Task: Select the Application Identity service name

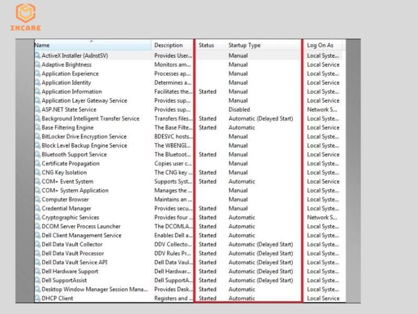Action: [x=66, y=83]
